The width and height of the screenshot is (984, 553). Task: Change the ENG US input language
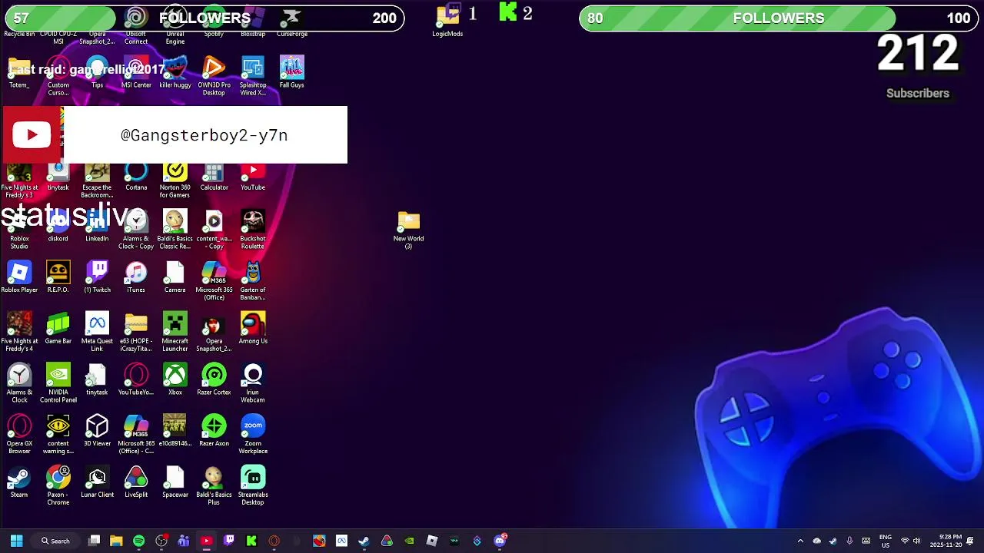tap(886, 541)
